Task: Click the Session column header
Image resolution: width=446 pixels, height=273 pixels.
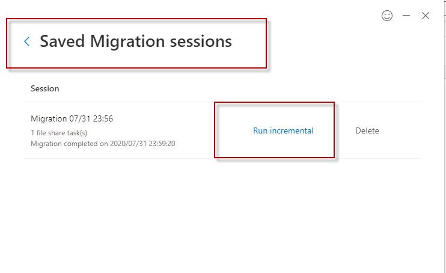Action: (x=45, y=88)
